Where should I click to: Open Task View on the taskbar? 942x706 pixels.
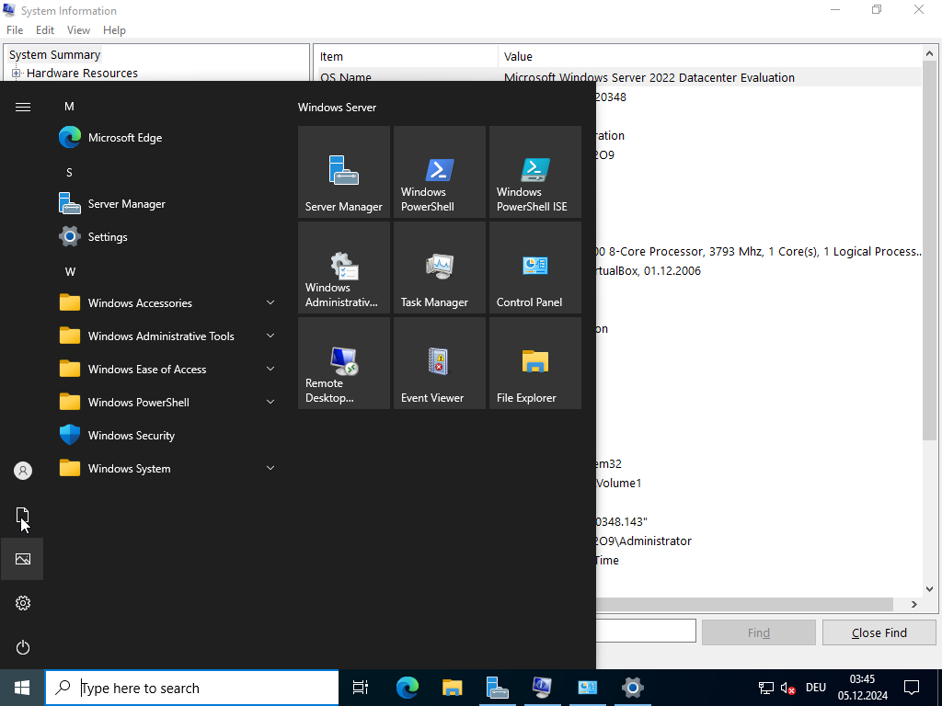click(x=361, y=688)
